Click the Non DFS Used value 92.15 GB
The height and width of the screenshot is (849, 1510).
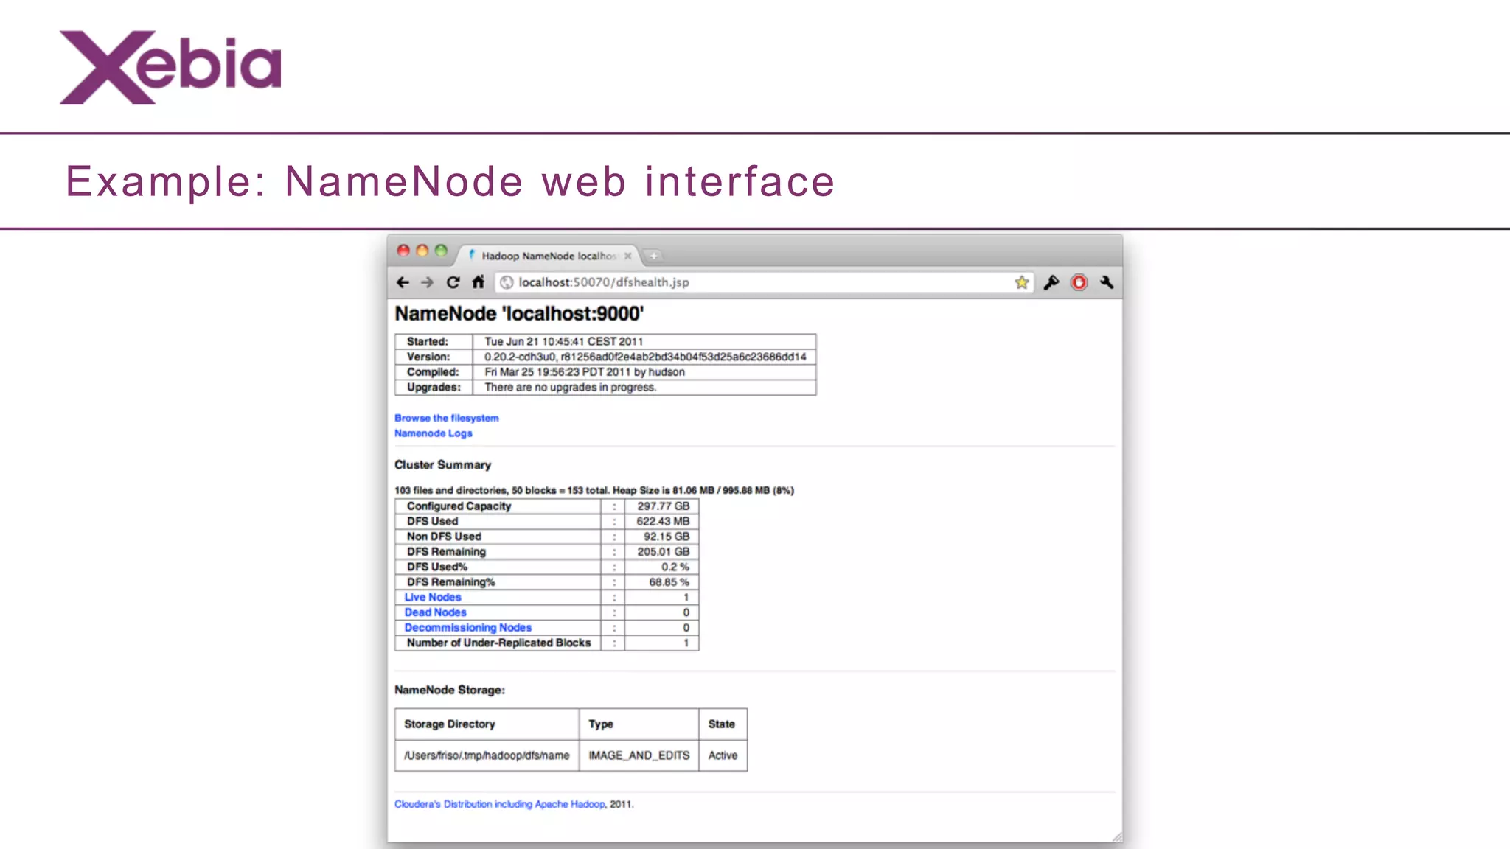coord(667,537)
